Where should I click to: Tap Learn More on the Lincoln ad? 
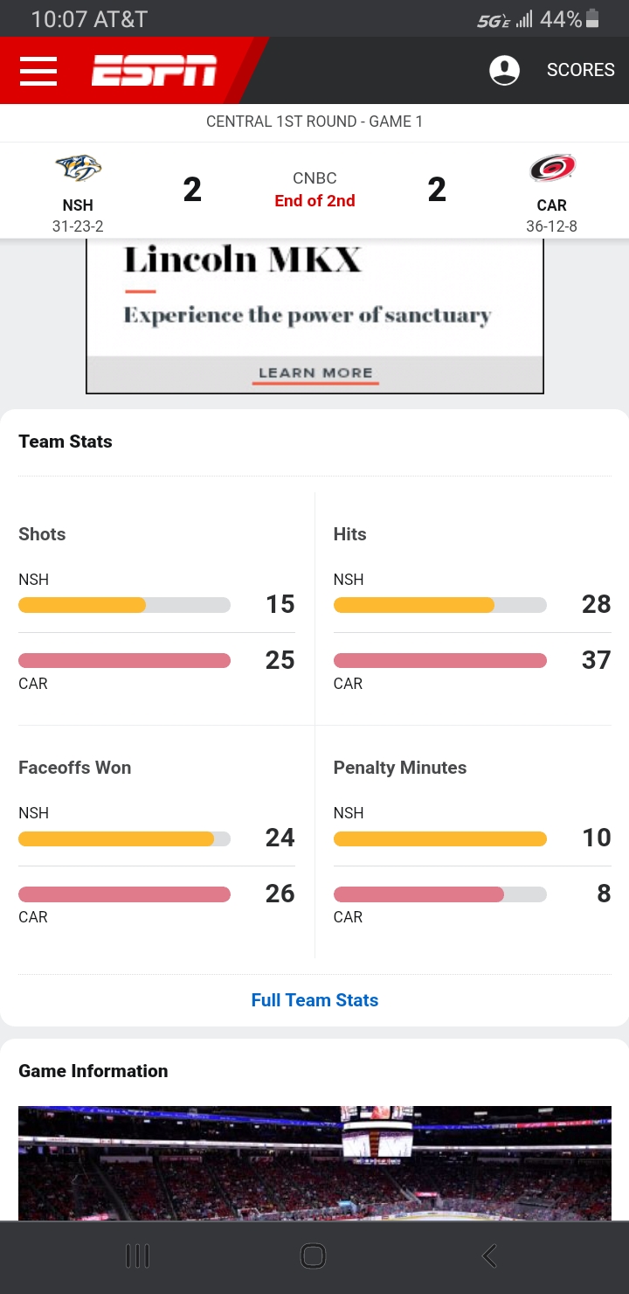(316, 373)
